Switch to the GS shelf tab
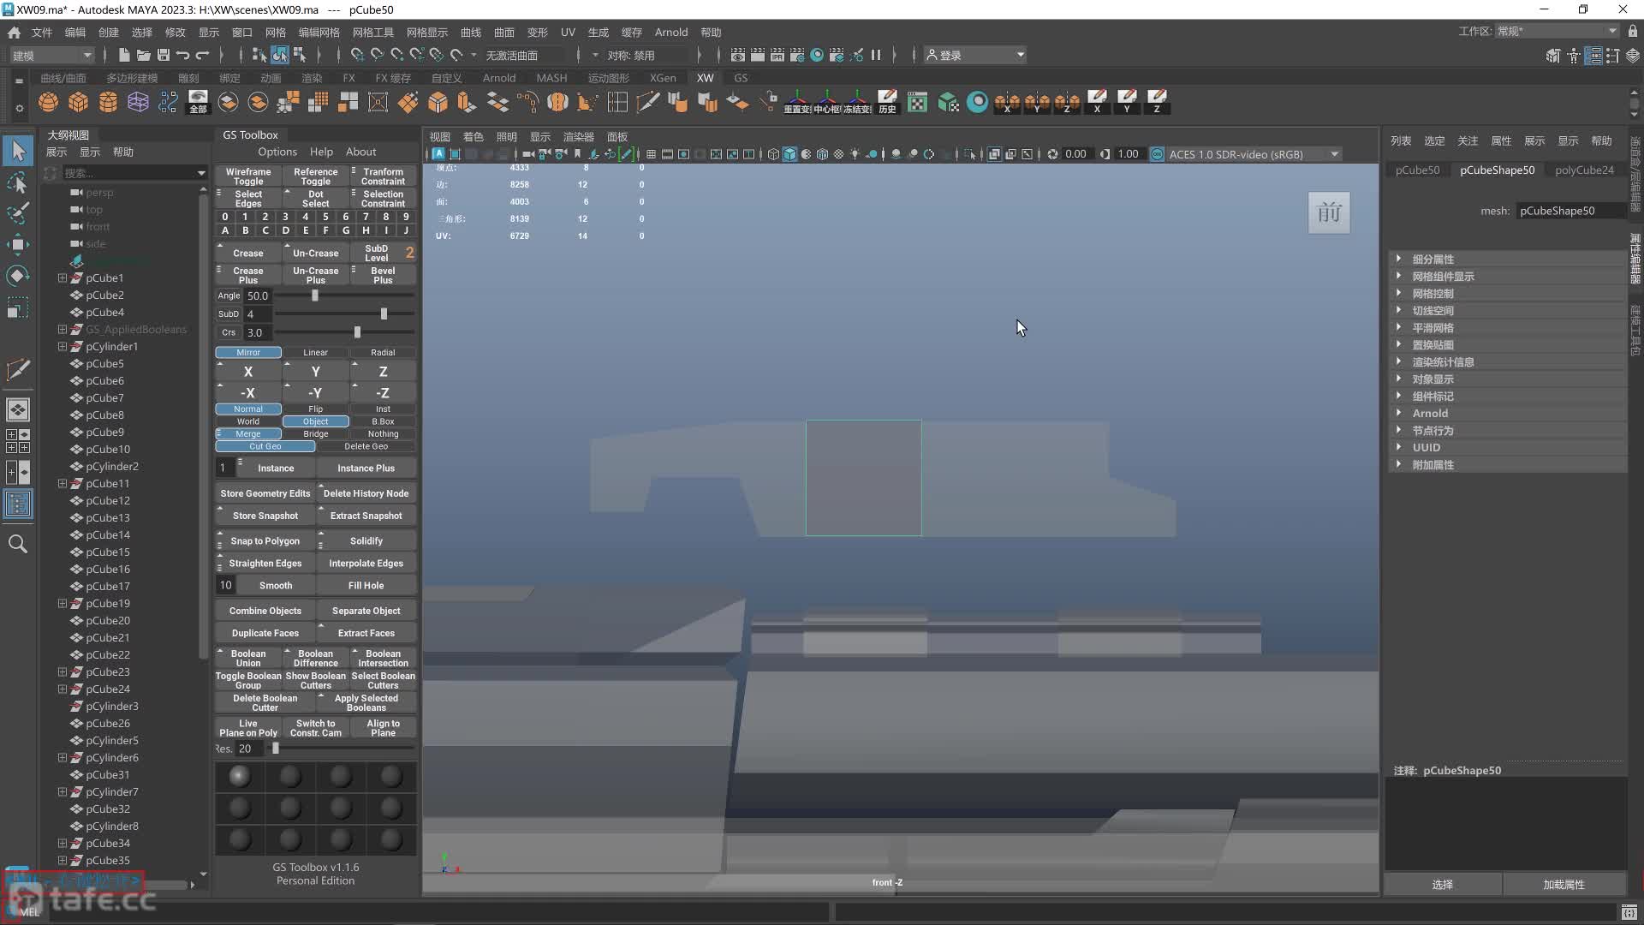 [741, 78]
